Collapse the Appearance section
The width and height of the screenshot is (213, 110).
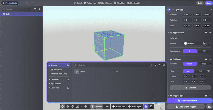point(168,33)
